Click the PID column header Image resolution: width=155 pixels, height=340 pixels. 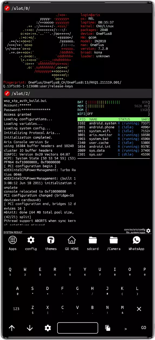[82, 119]
